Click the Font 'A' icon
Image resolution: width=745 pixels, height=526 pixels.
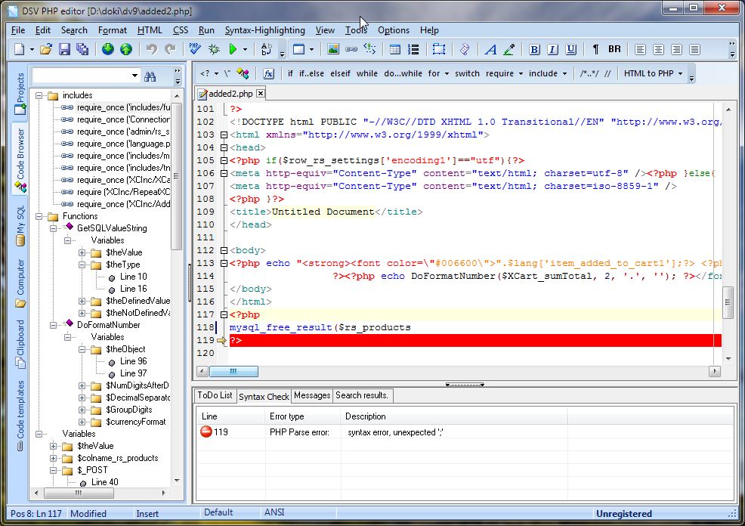click(x=491, y=49)
